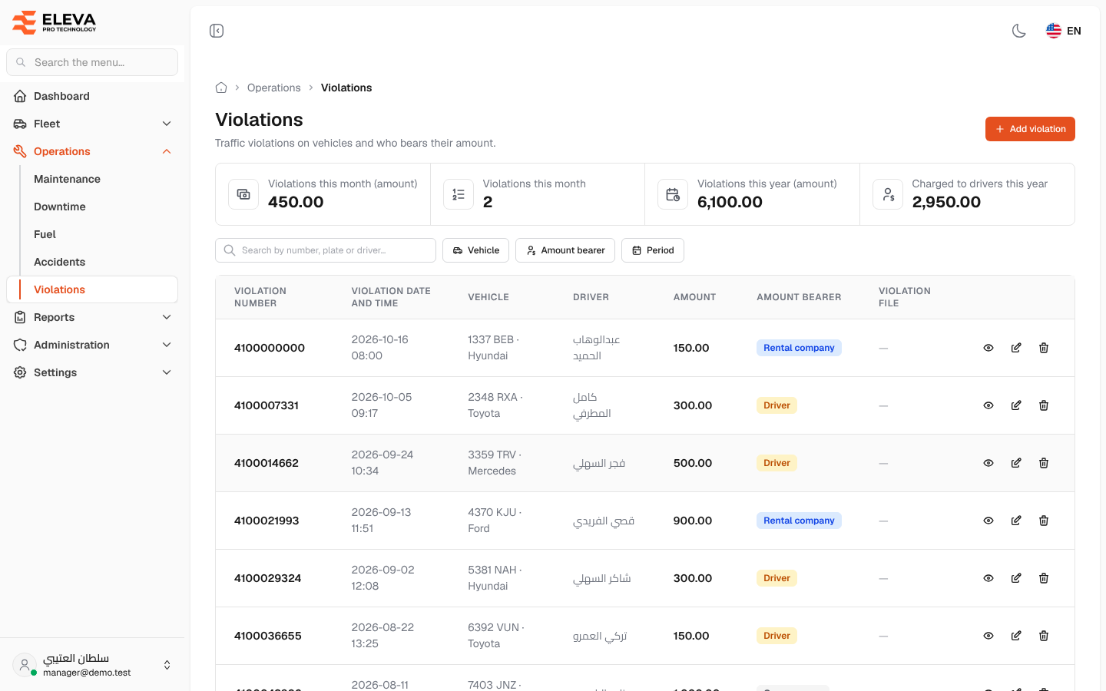Screen dimensions: 1106x691
Task: Edit violation 4100007331
Action: (x=1016, y=405)
